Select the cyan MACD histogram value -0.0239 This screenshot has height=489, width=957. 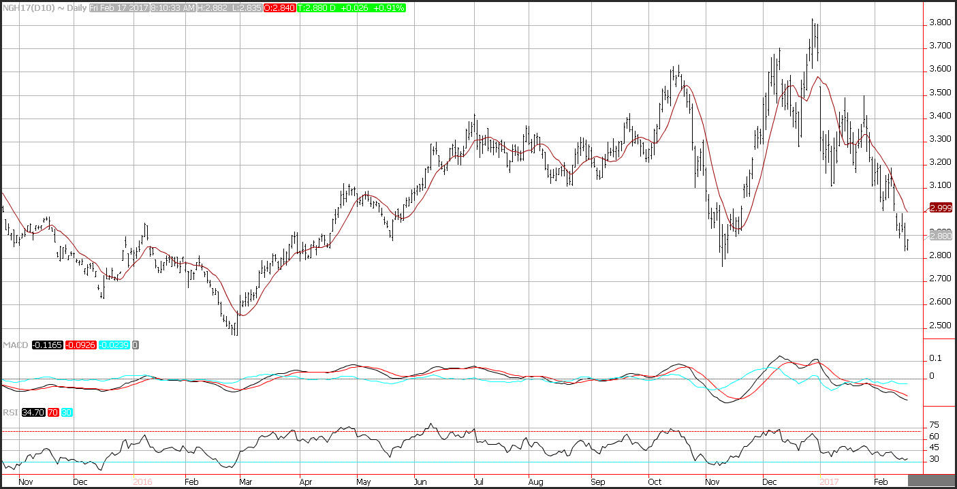pyautogui.click(x=114, y=345)
